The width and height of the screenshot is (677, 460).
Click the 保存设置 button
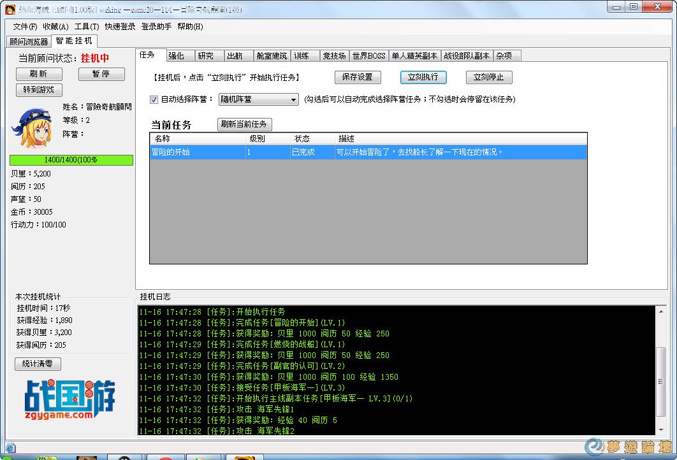[357, 77]
